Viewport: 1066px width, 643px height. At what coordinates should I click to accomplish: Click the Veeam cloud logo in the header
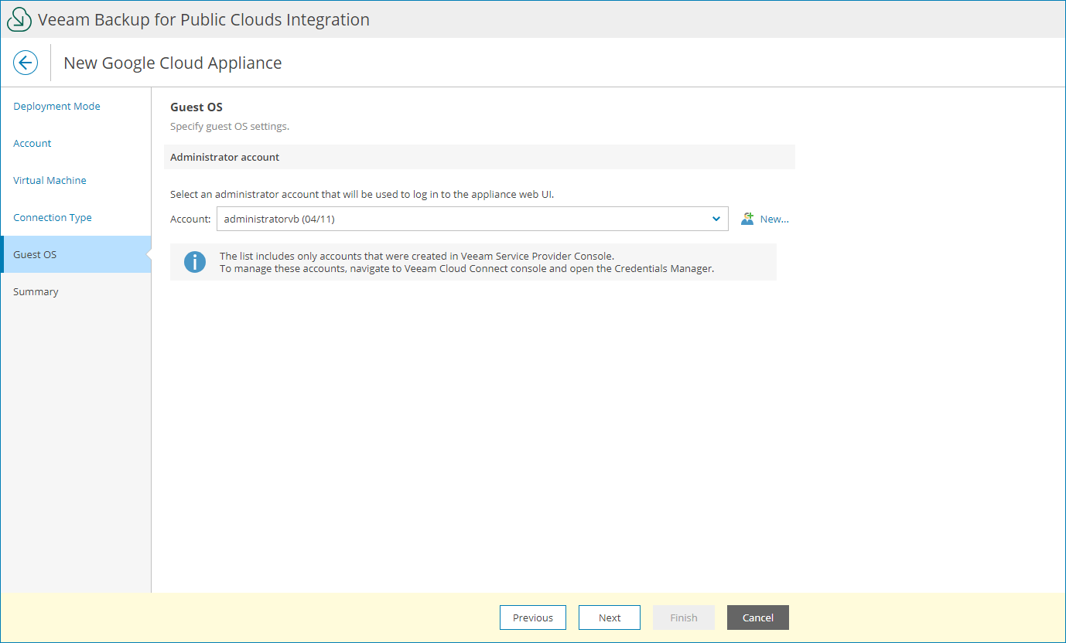pyautogui.click(x=19, y=19)
